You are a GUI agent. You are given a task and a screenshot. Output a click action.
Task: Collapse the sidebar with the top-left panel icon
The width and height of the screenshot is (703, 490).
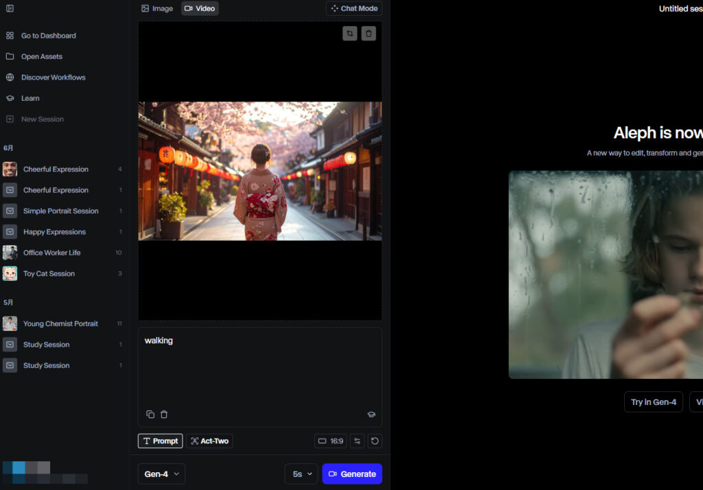(10, 8)
